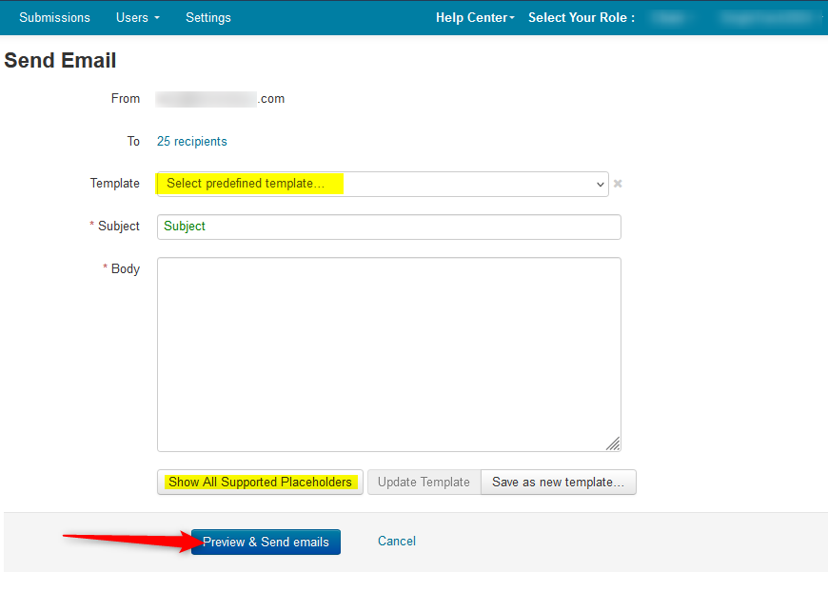Open the Select predefined template dropdown
The width and height of the screenshot is (828, 592).
(381, 184)
